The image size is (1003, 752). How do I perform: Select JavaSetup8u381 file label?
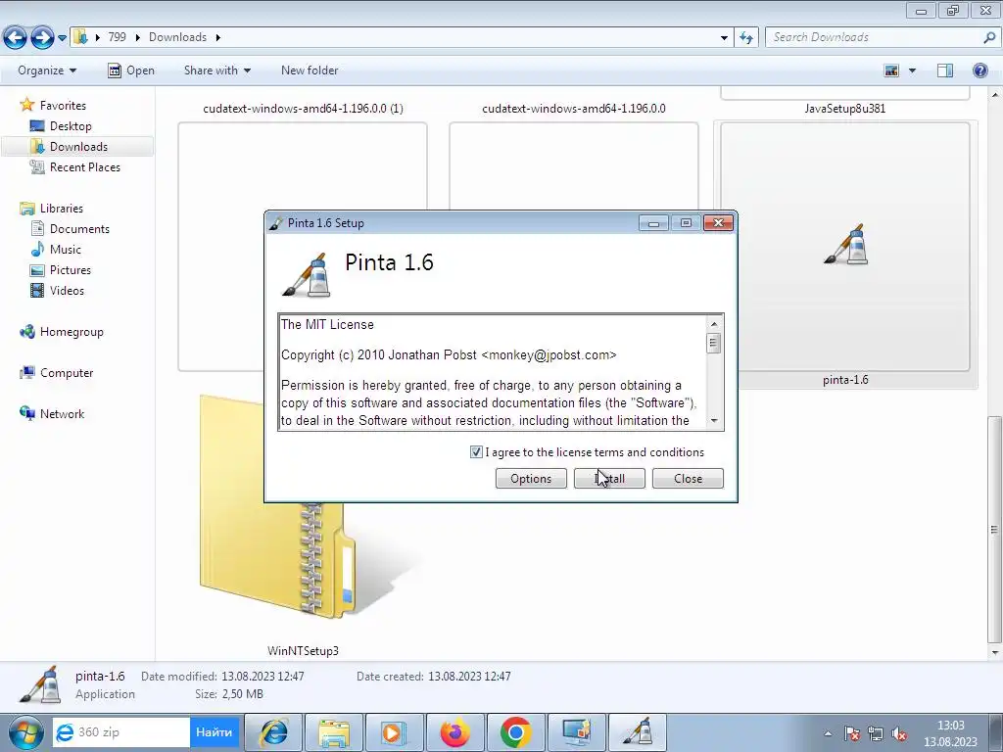tap(845, 109)
